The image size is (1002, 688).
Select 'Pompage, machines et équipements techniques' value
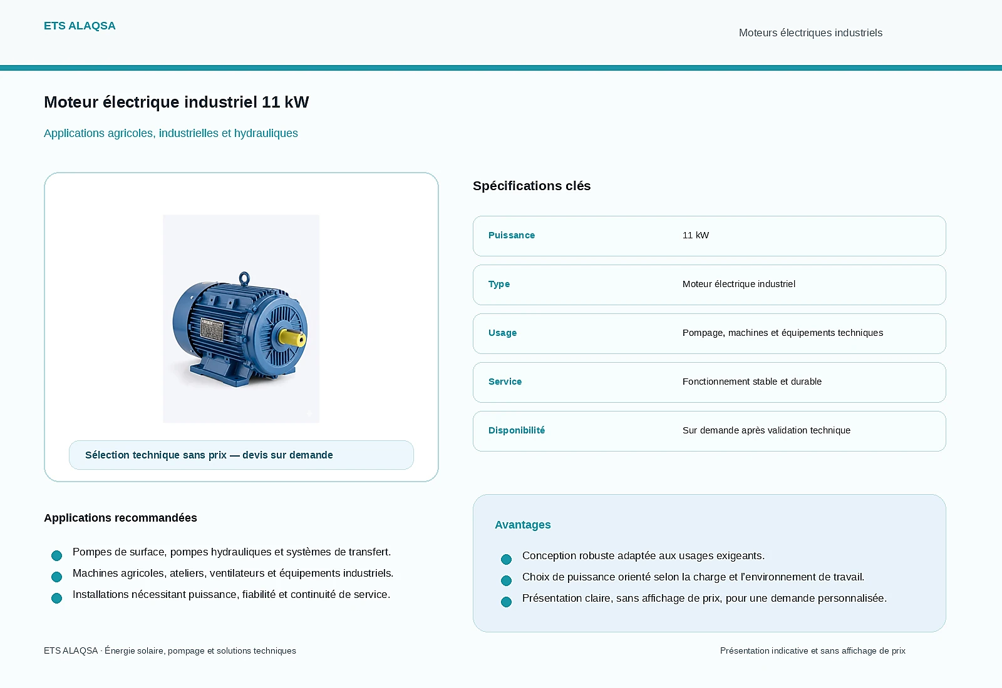pos(783,333)
